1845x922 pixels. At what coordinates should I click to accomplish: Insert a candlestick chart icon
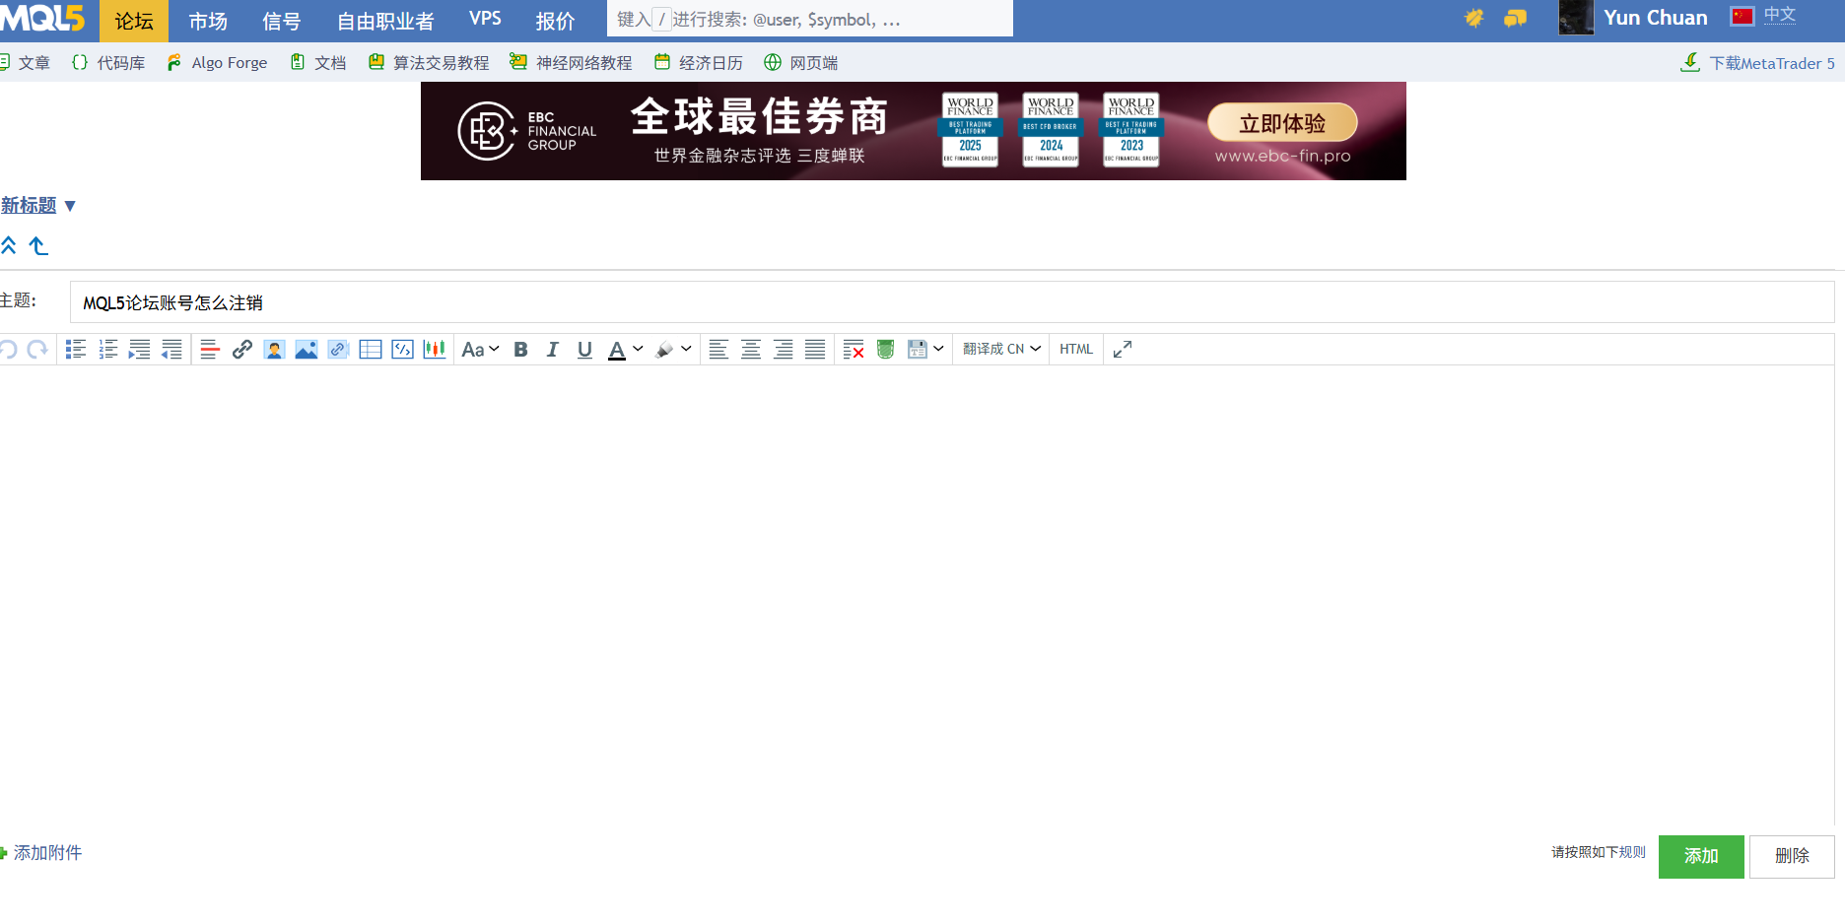point(435,350)
